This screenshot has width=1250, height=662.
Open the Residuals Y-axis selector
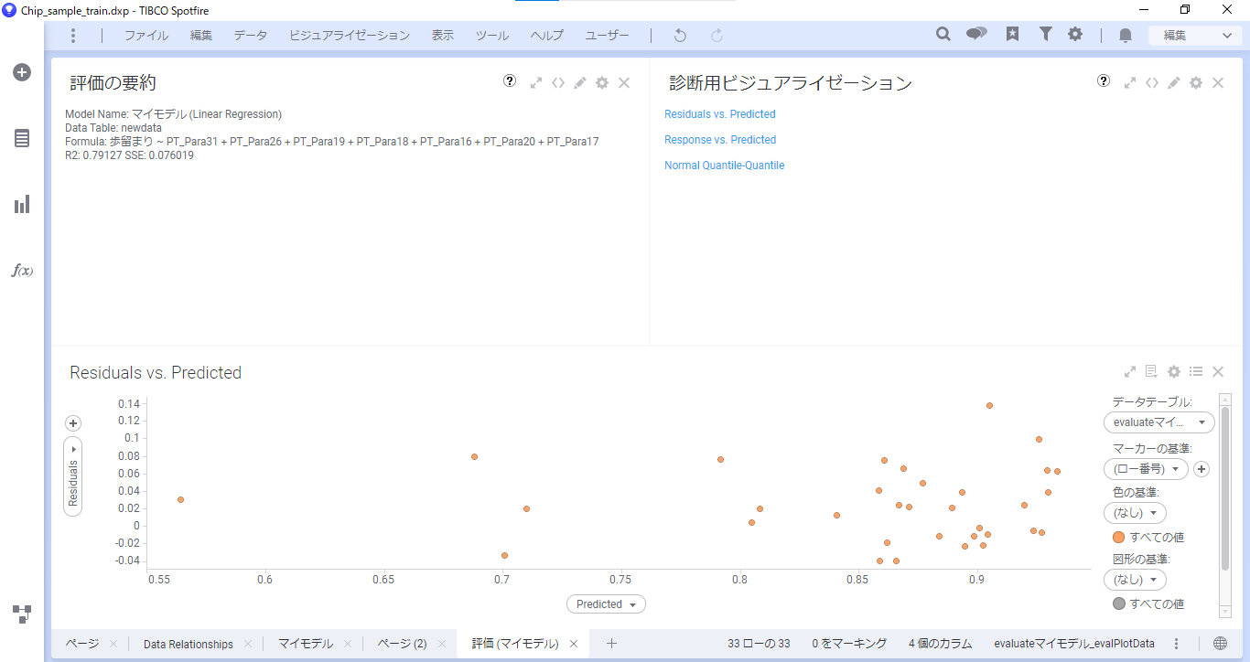pos(73,477)
